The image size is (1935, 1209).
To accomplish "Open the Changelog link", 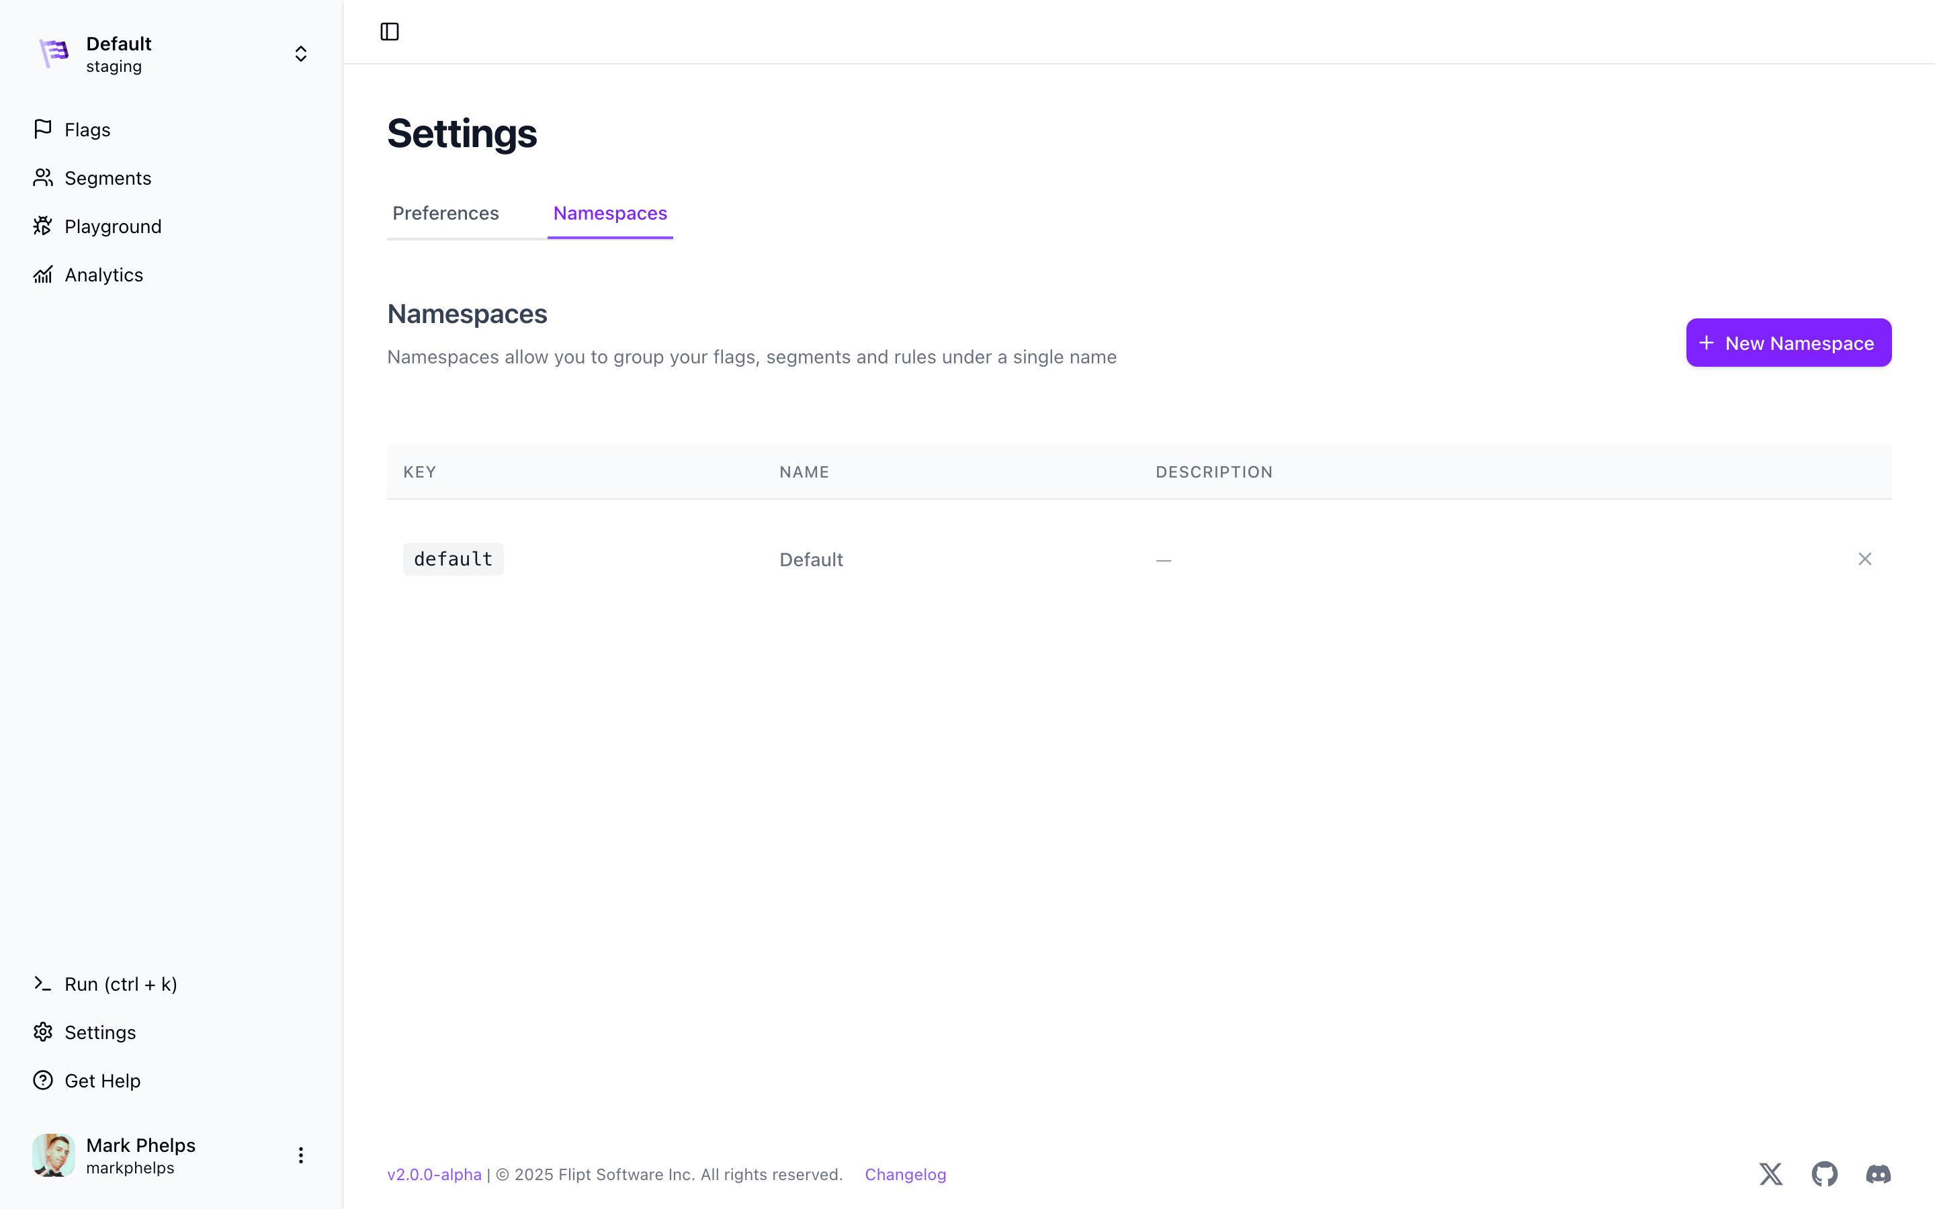I will pyautogui.click(x=905, y=1174).
